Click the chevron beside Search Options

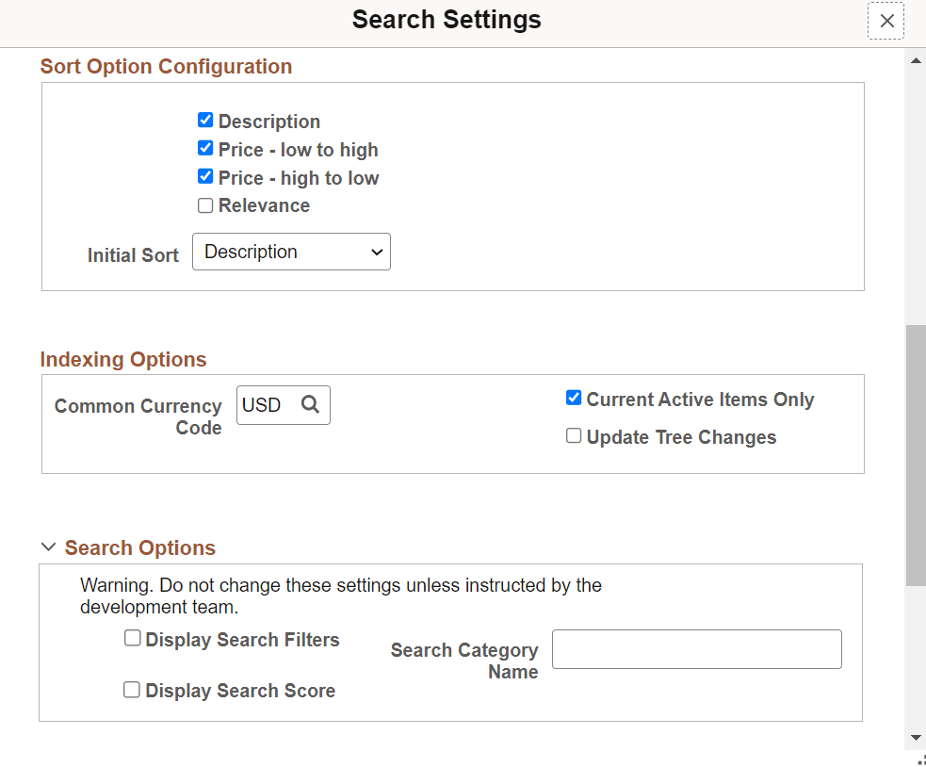pyautogui.click(x=48, y=547)
